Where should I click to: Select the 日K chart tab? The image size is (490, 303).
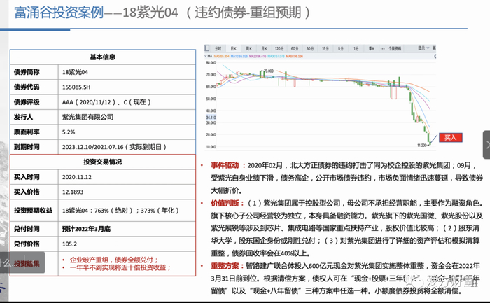[x=233, y=48]
